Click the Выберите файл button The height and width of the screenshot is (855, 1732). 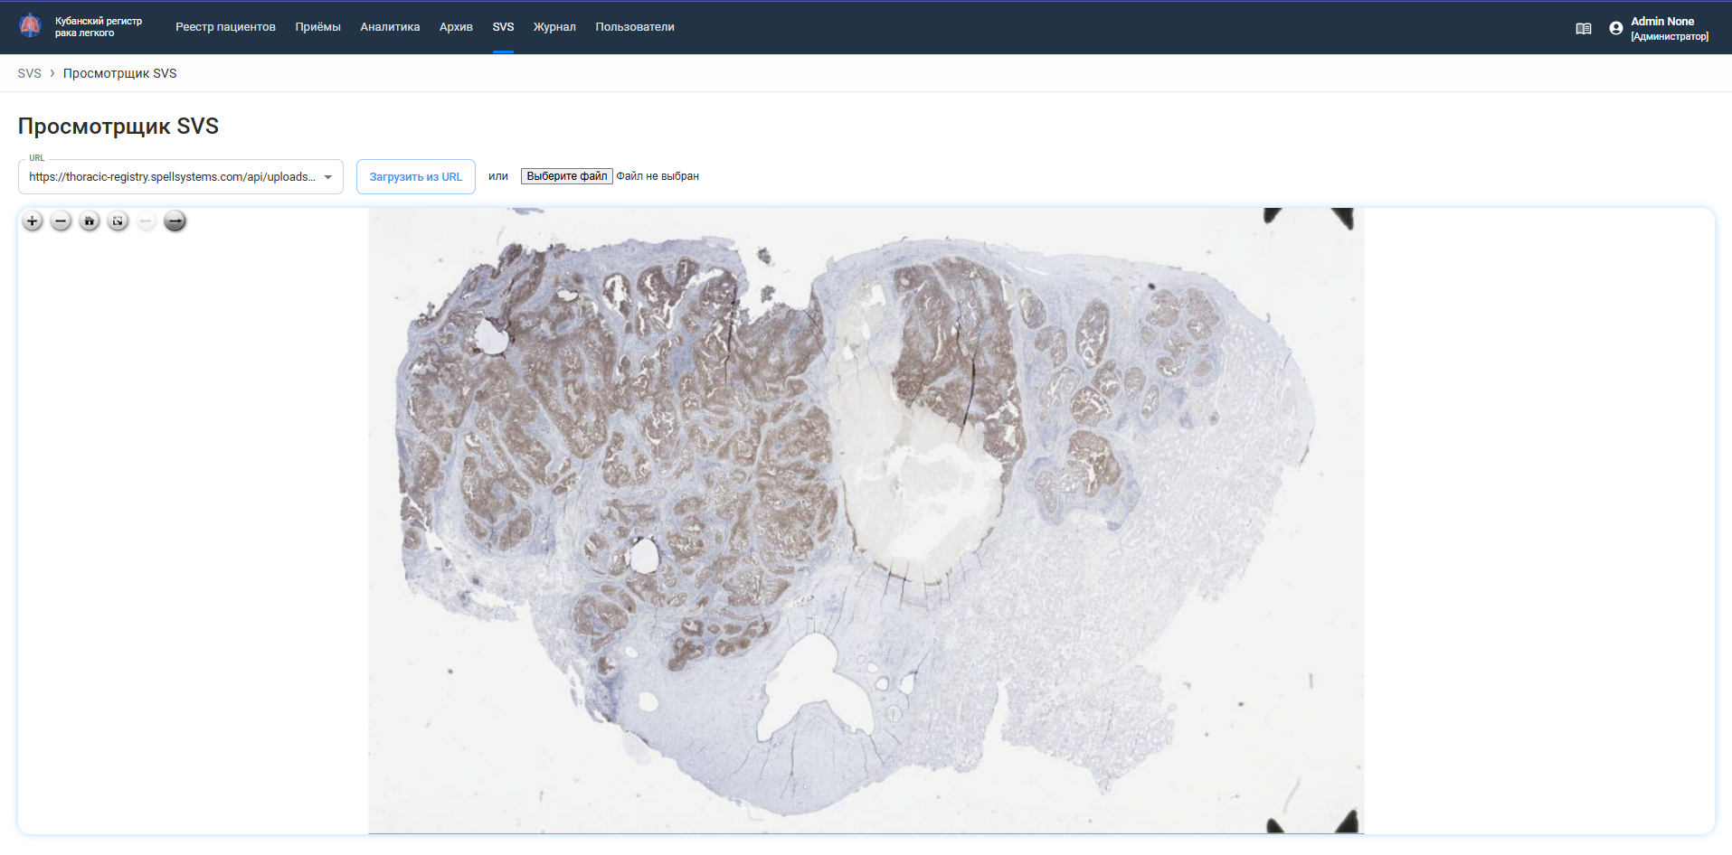[x=566, y=176]
